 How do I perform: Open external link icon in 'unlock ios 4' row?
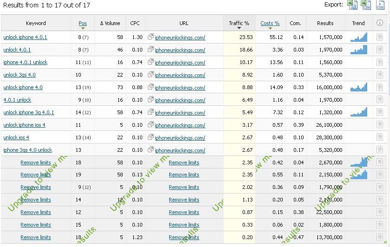click(151, 137)
